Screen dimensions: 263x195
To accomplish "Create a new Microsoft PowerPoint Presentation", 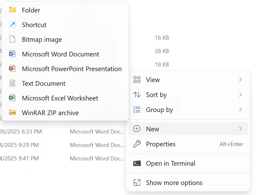I will point(65,69).
